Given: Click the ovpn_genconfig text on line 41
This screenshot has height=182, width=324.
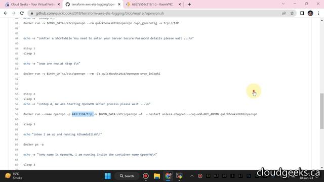Looking at the screenshot, I should [x=145, y=23].
